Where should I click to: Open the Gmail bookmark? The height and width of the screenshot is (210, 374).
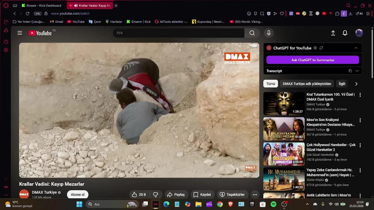click(56, 22)
